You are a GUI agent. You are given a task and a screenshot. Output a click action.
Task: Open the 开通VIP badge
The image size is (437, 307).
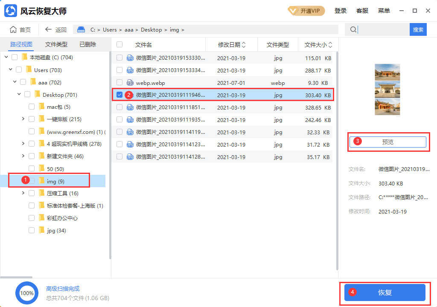click(306, 11)
